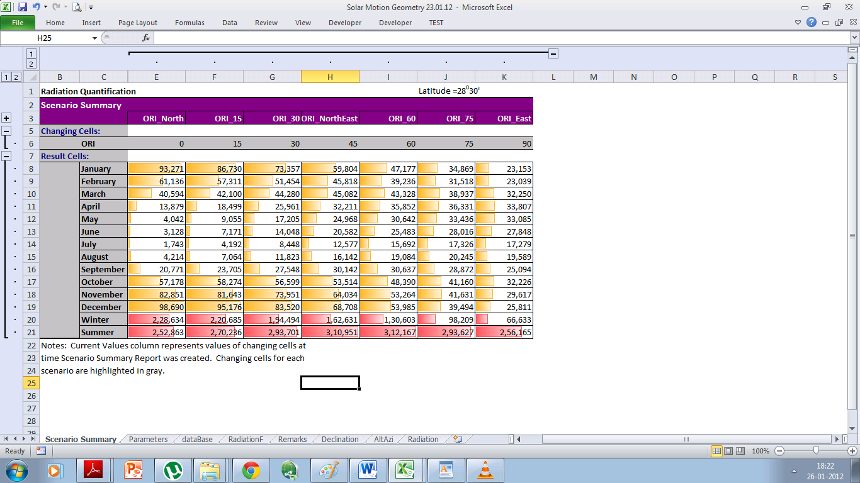Viewport: 860px width, 483px height.
Task: Click the Insert Function fx icon
Action: 145,38
